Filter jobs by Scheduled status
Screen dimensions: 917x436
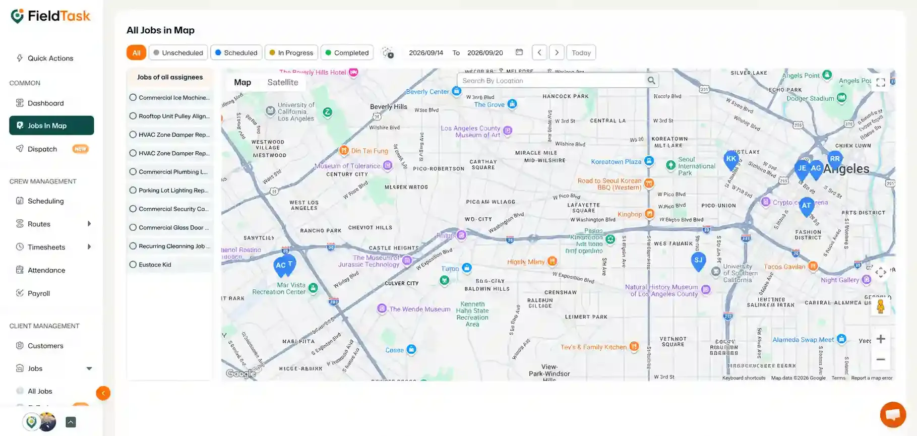tap(236, 52)
